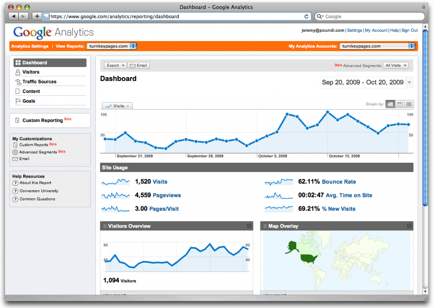Click the Sign Out link
Screen dimensions: 434x308
pos(409,31)
